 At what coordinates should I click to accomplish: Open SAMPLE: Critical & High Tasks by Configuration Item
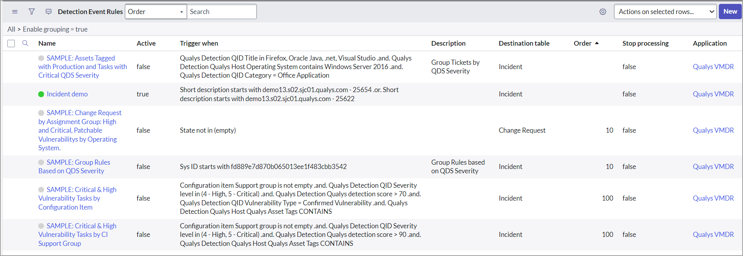pyautogui.click(x=77, y=198)
